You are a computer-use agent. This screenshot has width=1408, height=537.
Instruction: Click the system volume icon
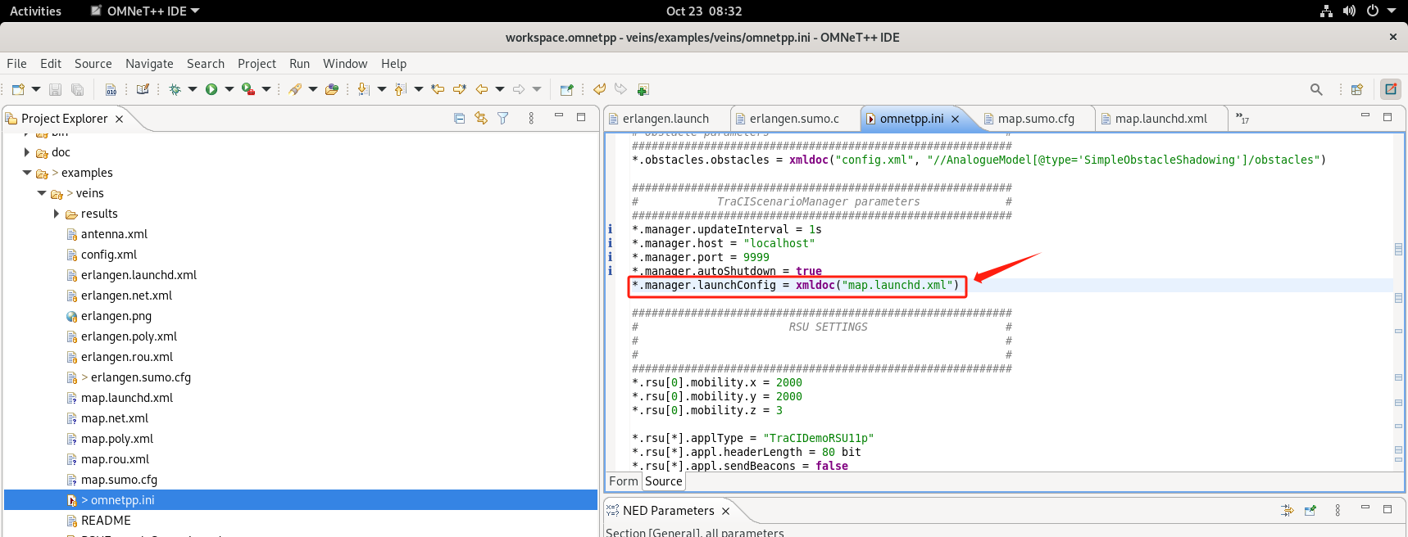[1349, 11]
